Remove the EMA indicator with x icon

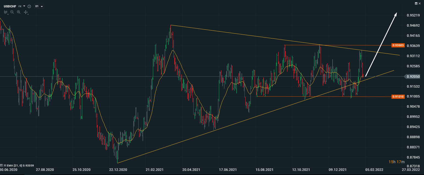[5, 165]
